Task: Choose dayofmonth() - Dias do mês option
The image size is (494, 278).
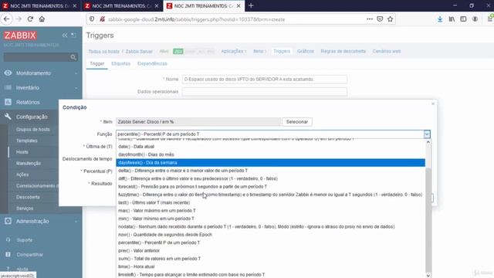Action: [271, 154]
